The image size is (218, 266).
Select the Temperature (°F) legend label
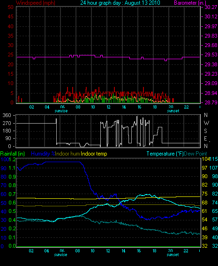click(x=165, y=154)
